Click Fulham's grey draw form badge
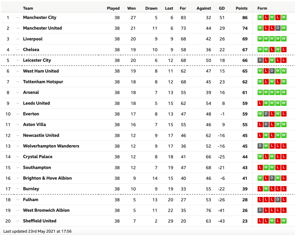 (x=278, y=199)
